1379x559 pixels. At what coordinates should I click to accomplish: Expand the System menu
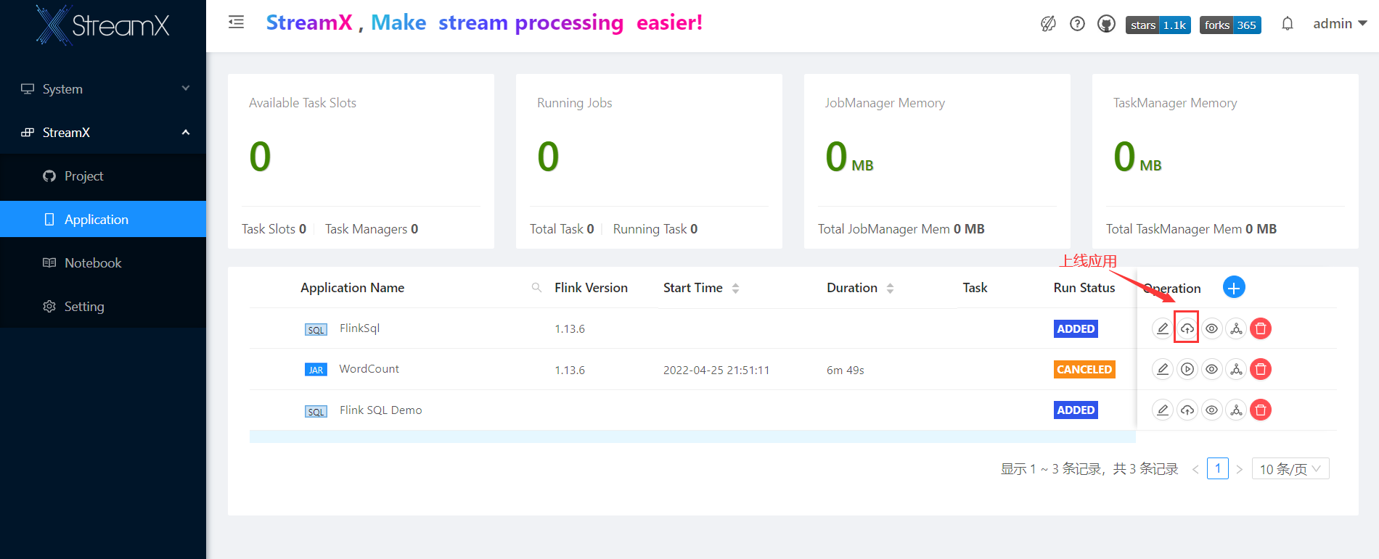pyautogui.click(x=103, y=88)
